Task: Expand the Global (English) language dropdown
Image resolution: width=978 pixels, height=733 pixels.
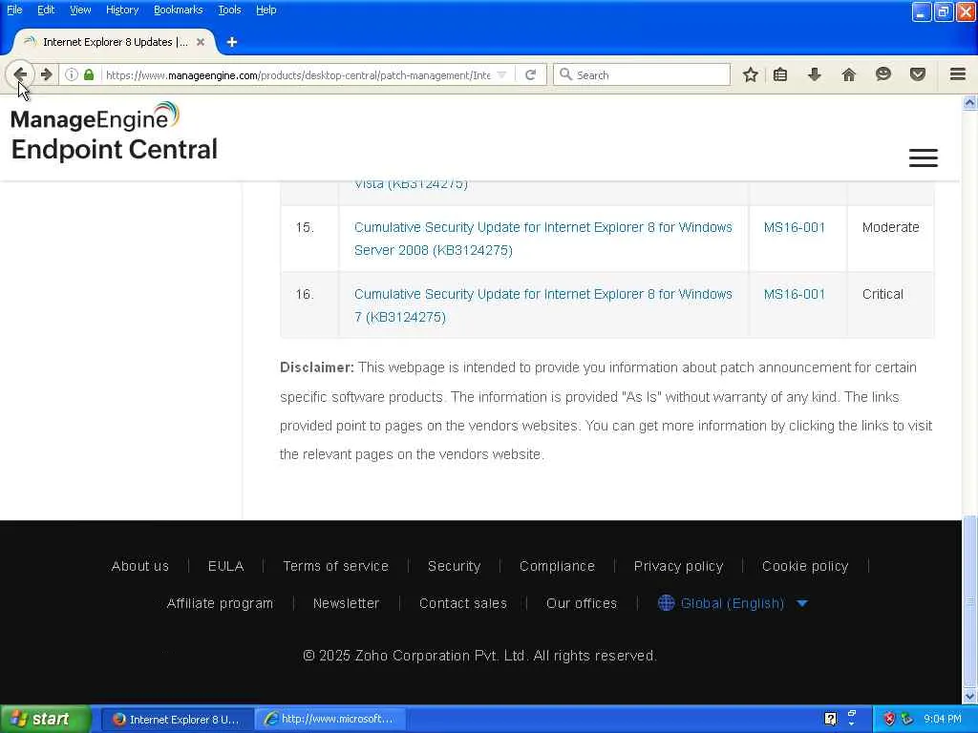Action: (802, 603)
